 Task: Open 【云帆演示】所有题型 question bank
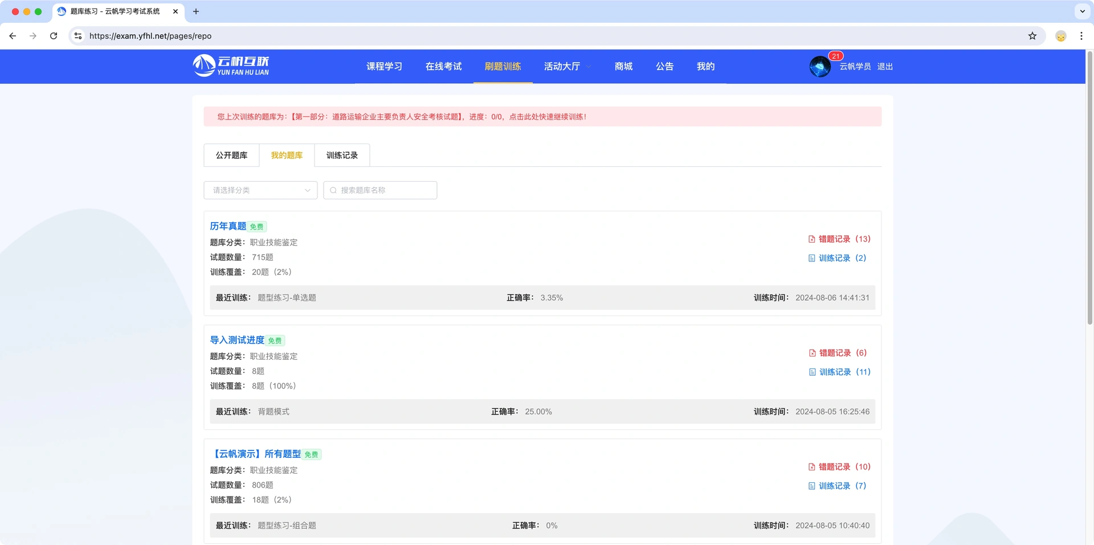point(255,454)
